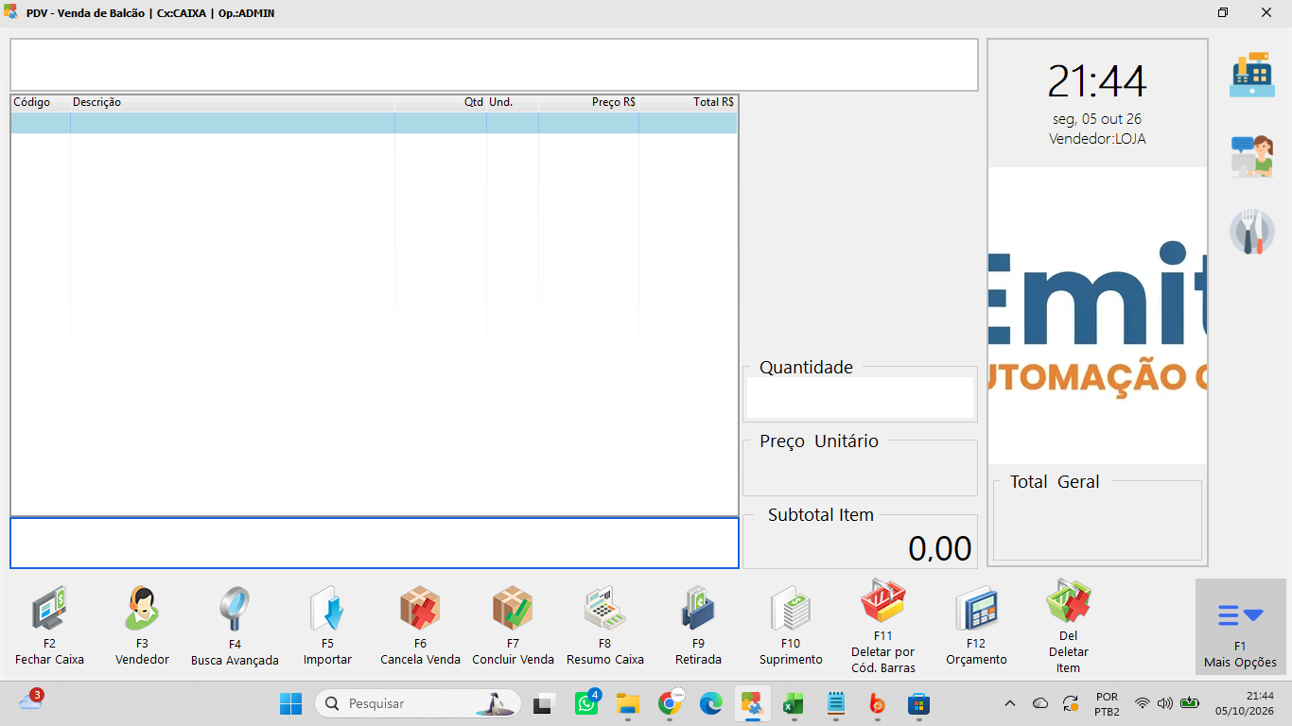Open WhatsApp from the taskbar
This screenshot has width=1292, height=726.
587,703
